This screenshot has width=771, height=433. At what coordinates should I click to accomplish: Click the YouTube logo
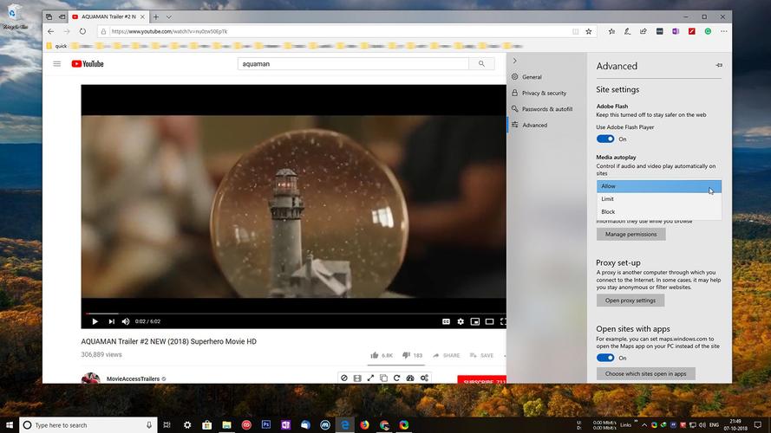point(88,64)
